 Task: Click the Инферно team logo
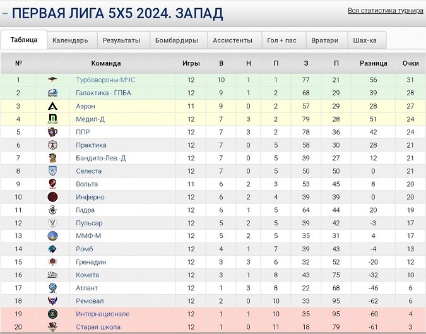[53, 197]
